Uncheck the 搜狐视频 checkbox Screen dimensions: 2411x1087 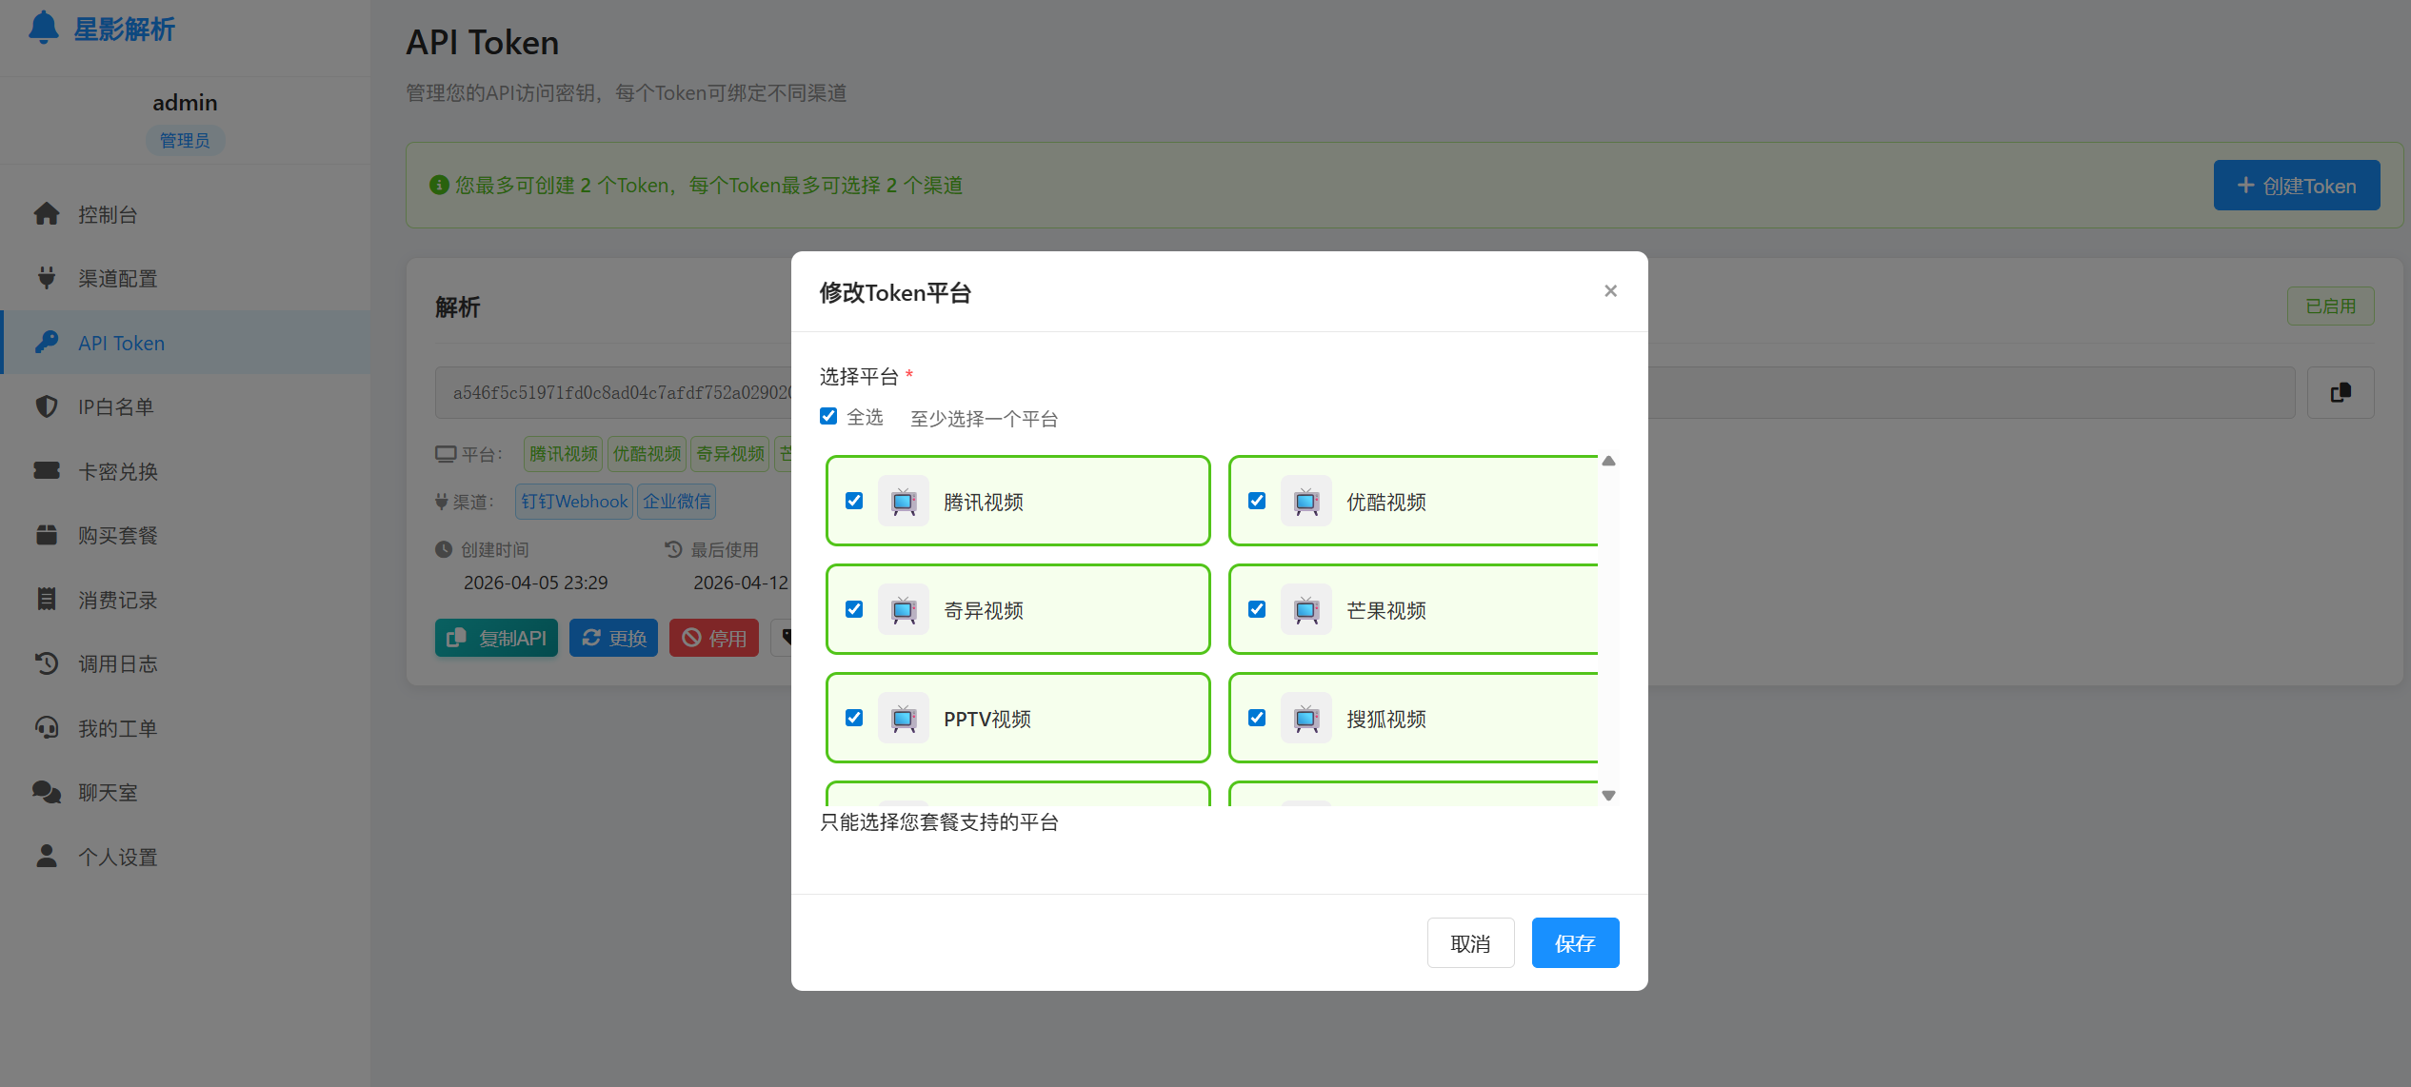[1257, 718]
